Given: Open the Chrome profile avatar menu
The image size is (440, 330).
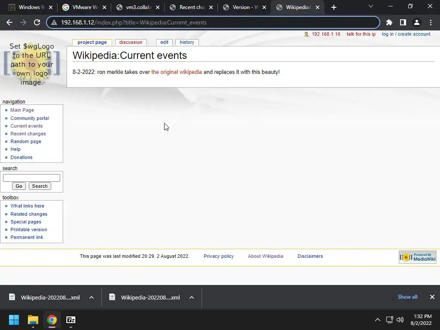Looking at the screenshot, I should point(417,22).
